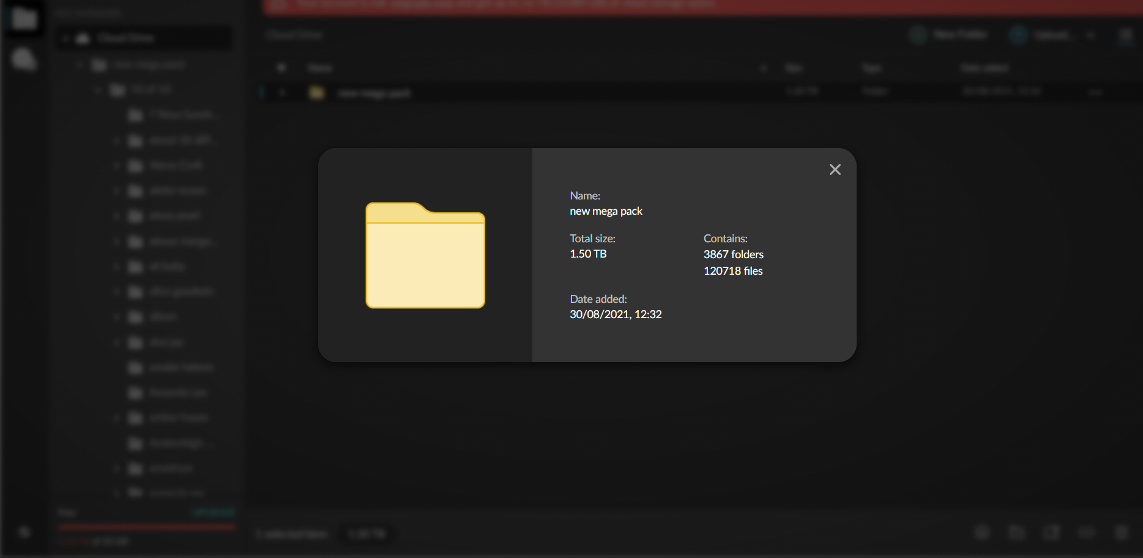Open the chat bubble icon in the left rail

(x=24, y=59)
